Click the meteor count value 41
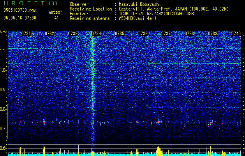 click(x=56, y=18)
